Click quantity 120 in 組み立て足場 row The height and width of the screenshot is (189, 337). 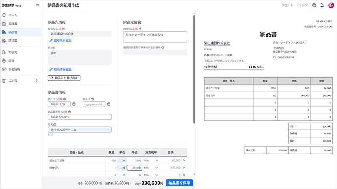pyautogui.click(x=111, y=160)
